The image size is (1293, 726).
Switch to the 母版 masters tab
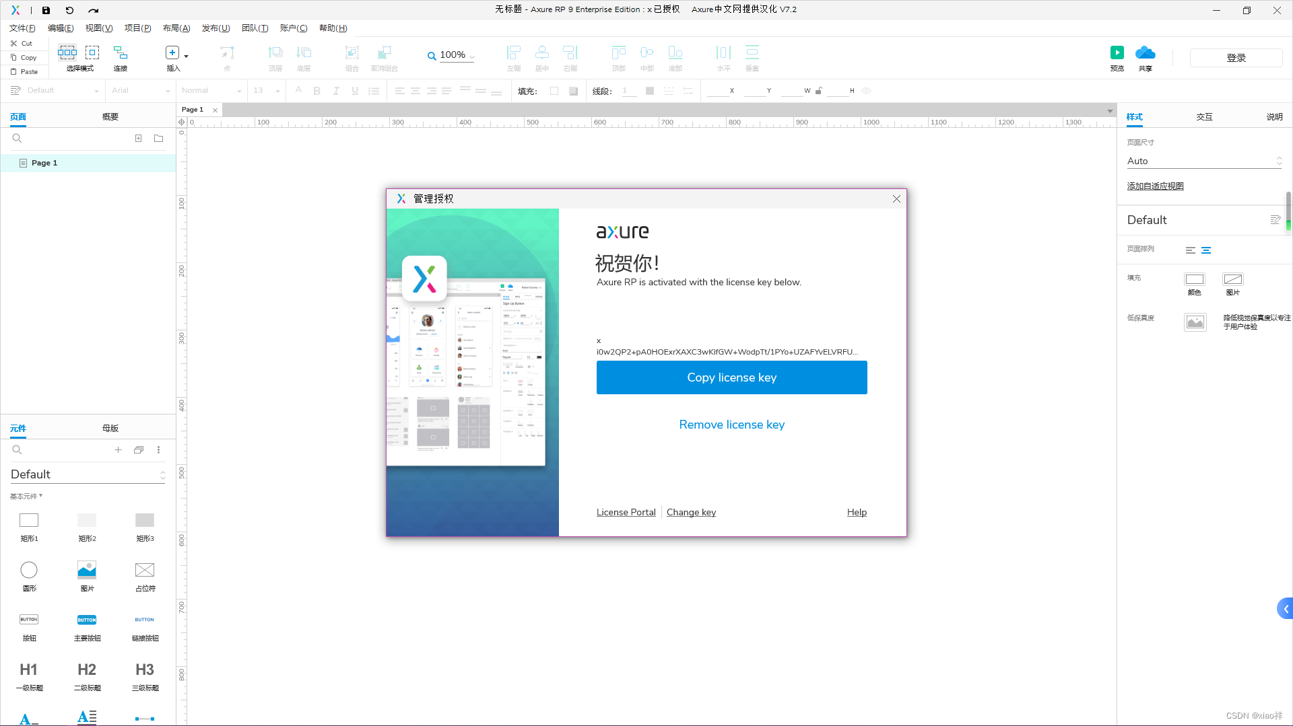(x=110, y=429)
